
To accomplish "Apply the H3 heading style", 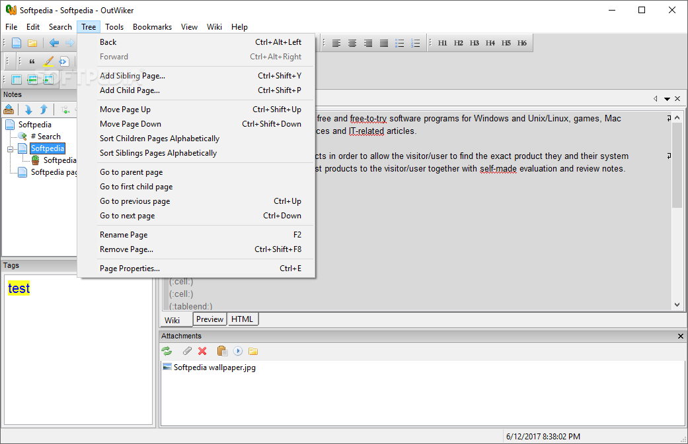I will pyautogui.click(x=474, y=43).
